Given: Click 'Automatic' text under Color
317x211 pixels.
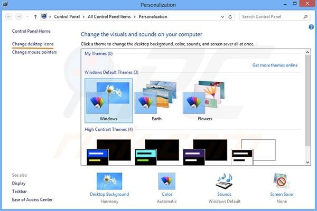Looking at the screenshot, I should point(167,202).
